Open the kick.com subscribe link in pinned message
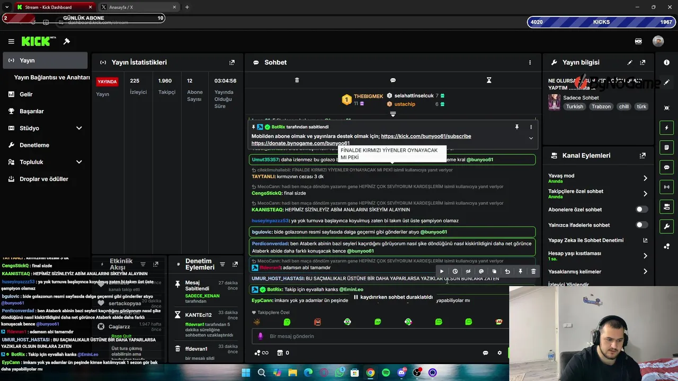 pyautogui.click(x=426, y=136)
